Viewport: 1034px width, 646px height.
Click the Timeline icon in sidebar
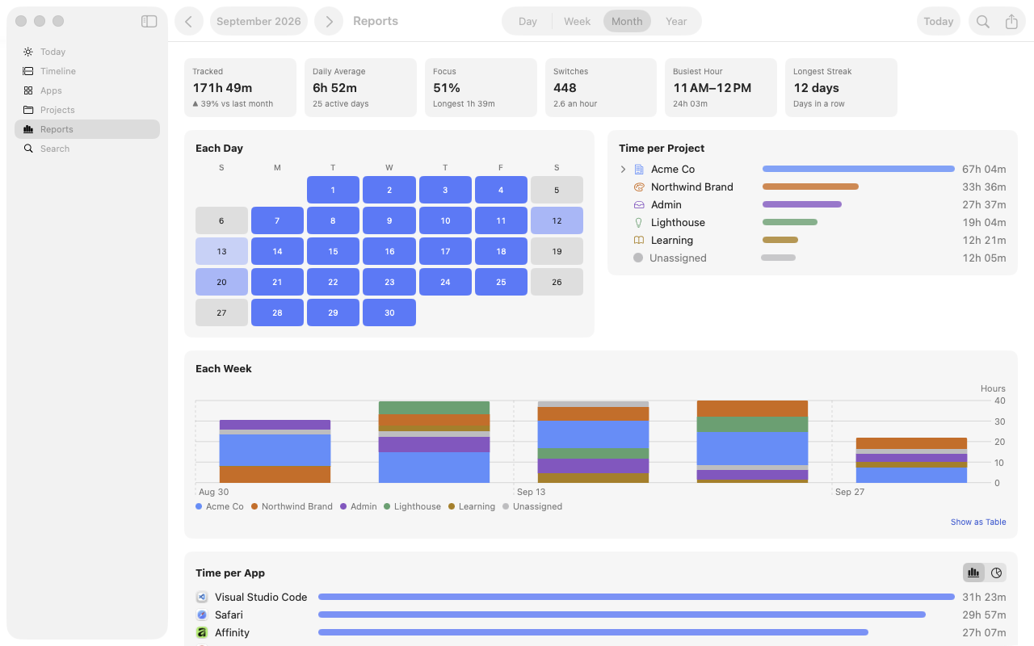28,71
